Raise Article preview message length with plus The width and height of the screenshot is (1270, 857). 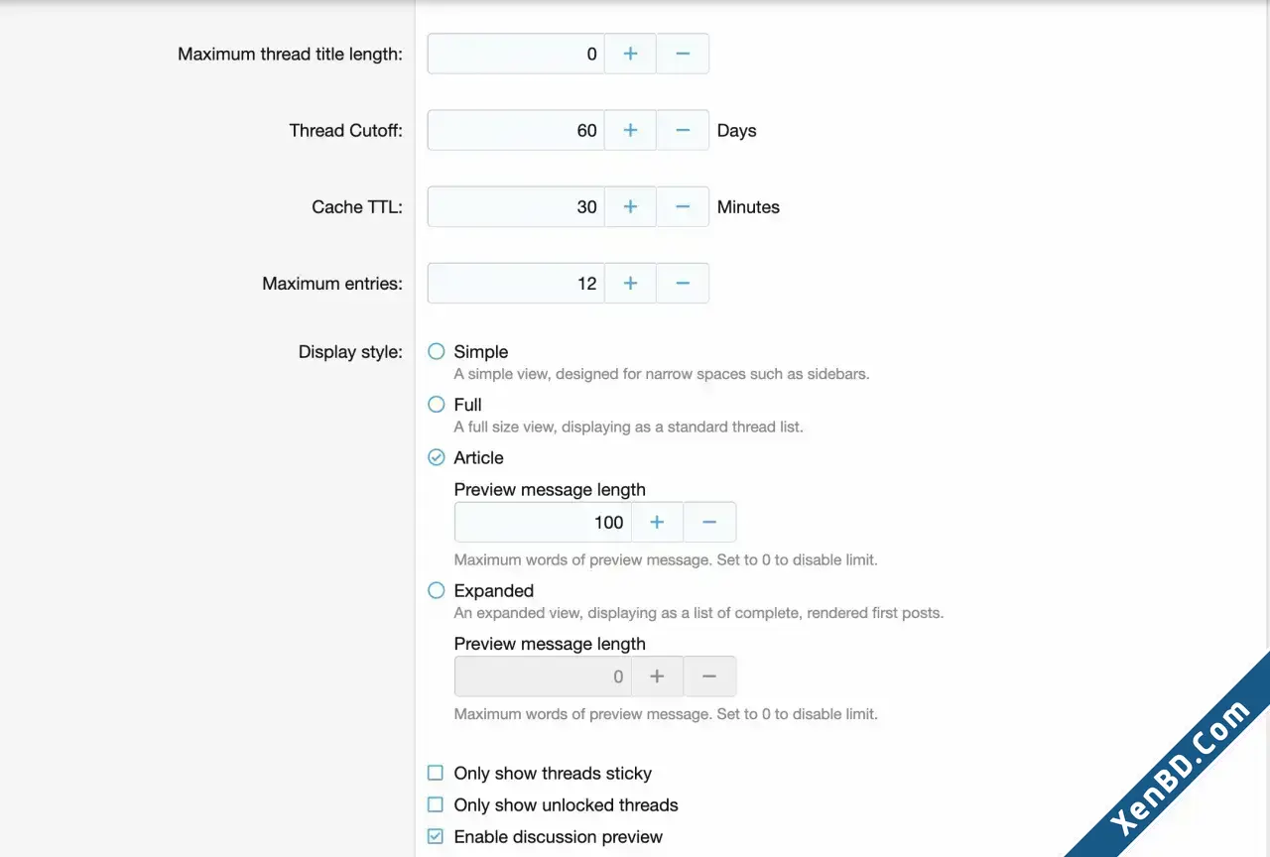click(x=657, y=522)
